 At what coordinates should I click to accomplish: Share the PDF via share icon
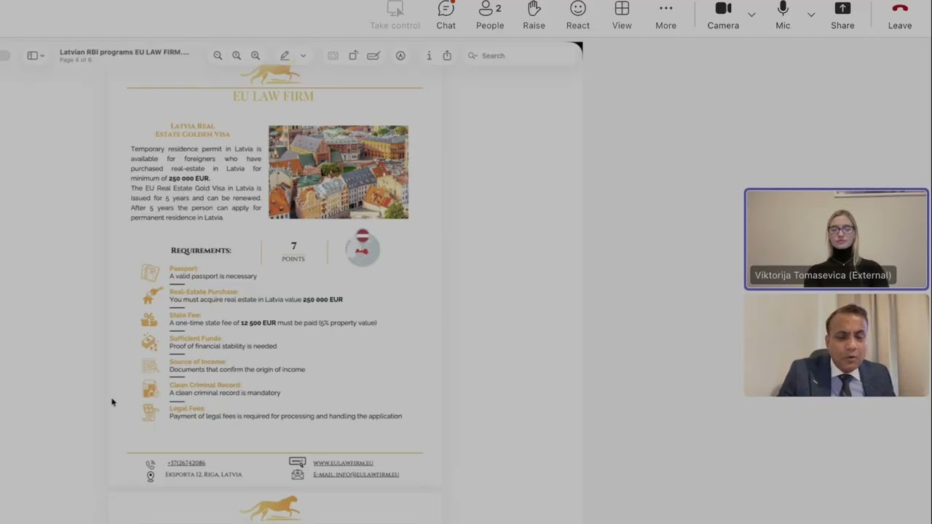tap(447, 55)
